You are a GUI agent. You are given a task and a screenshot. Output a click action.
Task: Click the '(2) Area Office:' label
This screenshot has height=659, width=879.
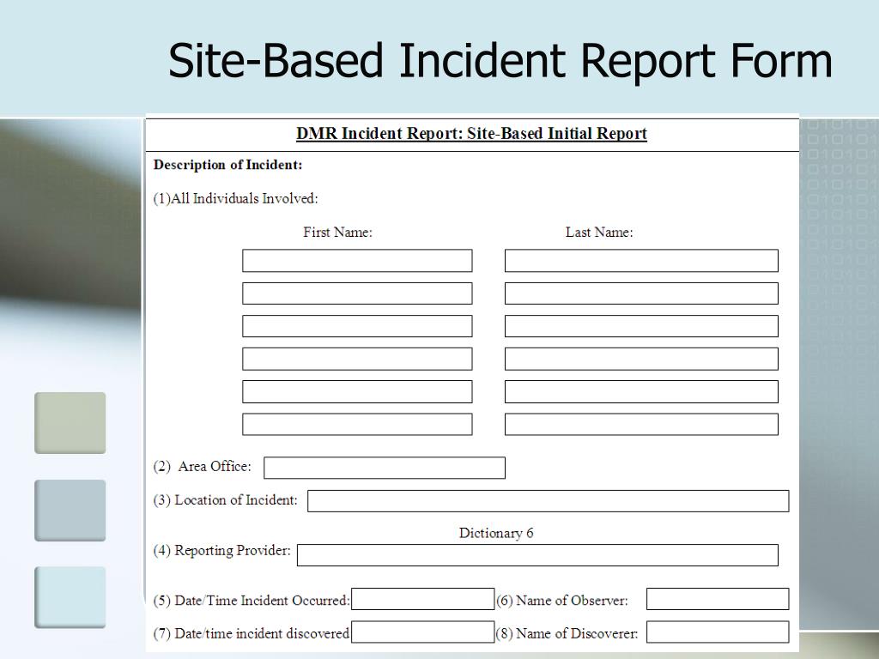pos(203,466)
